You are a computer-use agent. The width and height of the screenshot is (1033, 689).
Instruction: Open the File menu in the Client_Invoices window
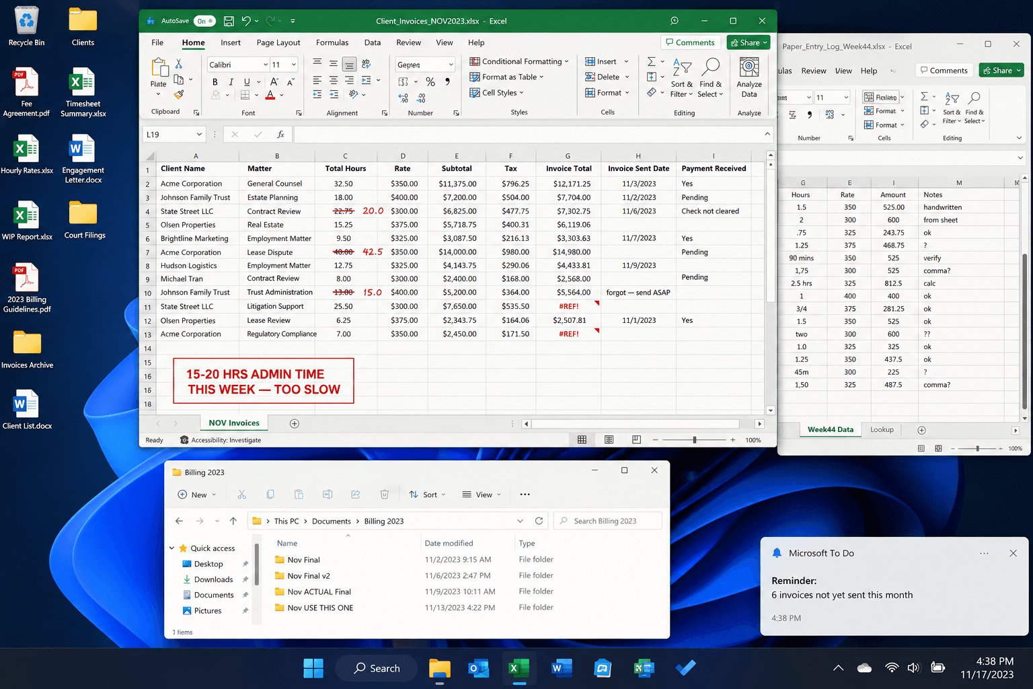click(x=157, y=42)
